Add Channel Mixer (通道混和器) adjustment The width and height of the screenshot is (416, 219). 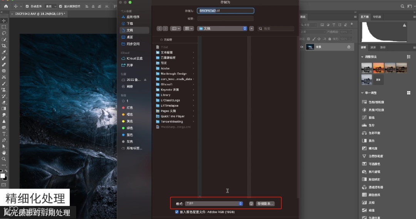point(372,187)
